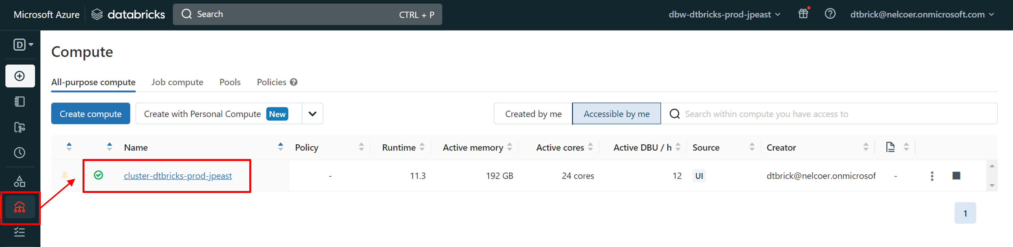Open the Recents clock icon
The height and width of the screenshot is (247, 1013).
click(x=20, y=153)
